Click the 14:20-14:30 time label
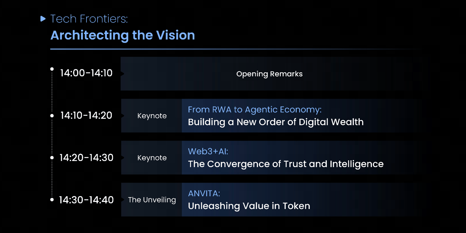The image size is (466, 233). (86, 157)
